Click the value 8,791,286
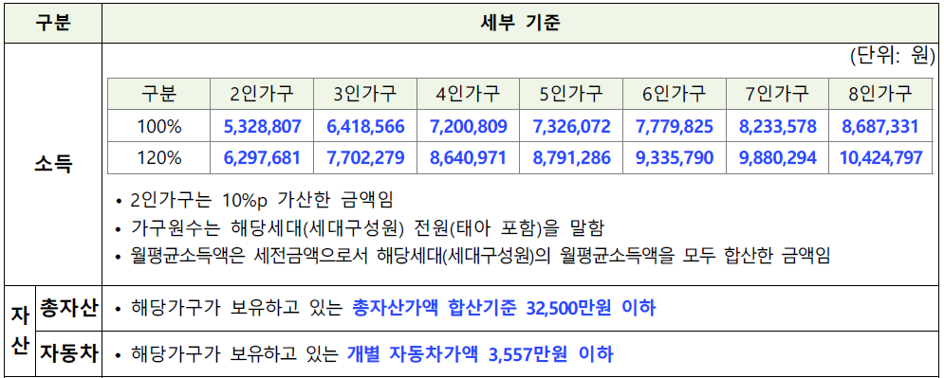The width and height of the screenshot is (944, 378). click(x=571, y=158)
